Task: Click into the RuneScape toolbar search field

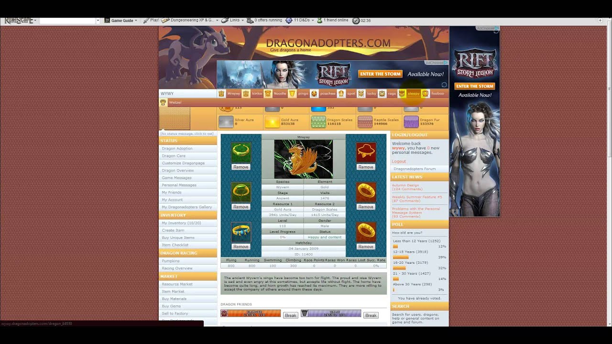Action: click(x=67, y=21)
